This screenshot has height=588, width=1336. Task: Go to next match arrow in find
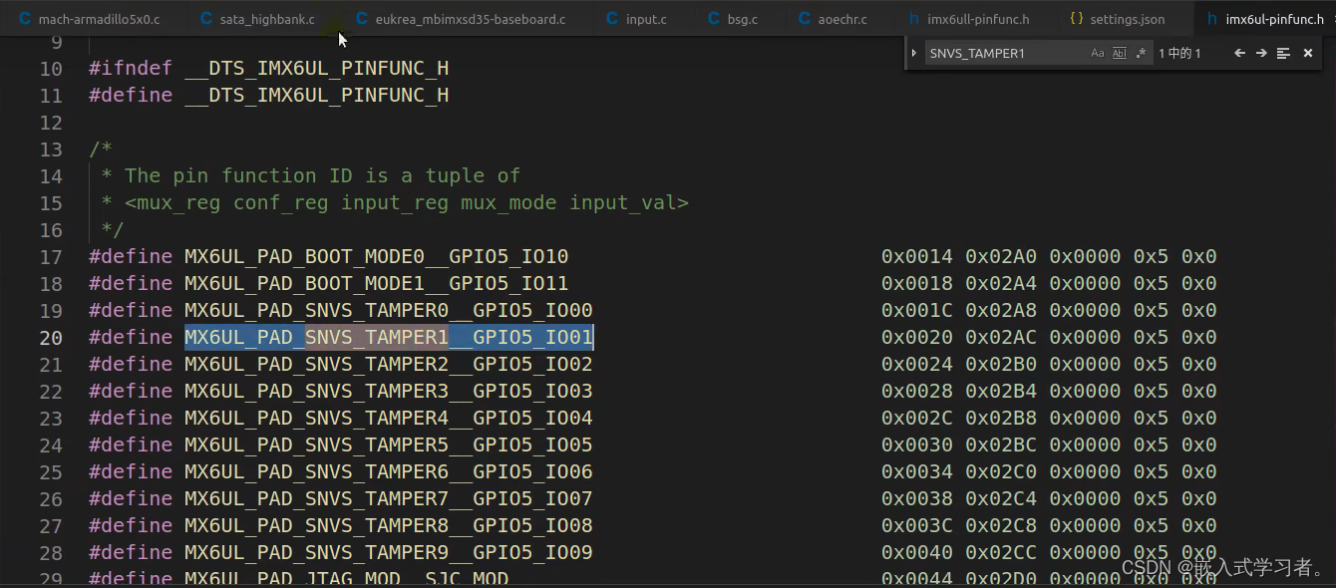(x=1261, y=53)
